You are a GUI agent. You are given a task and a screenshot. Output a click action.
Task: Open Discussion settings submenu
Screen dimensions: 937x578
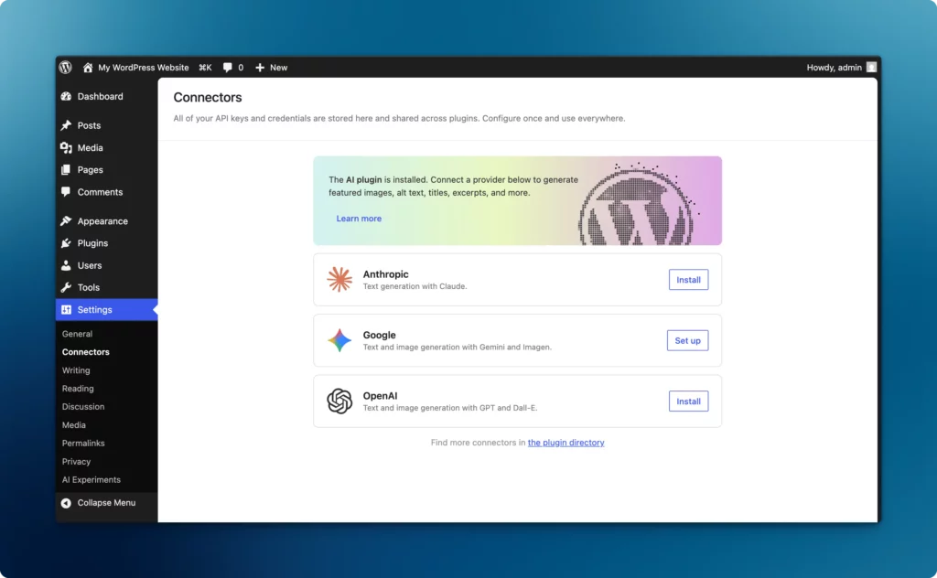[83, 407]
